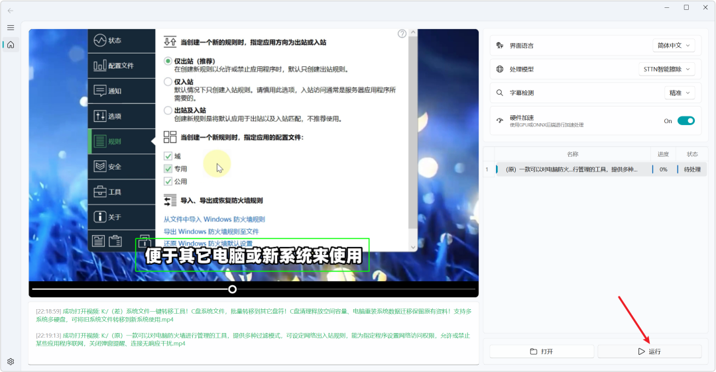This screenshot has height=372, width=716.
Task: Click the 待处理 status cell
Action: [692, 169]
